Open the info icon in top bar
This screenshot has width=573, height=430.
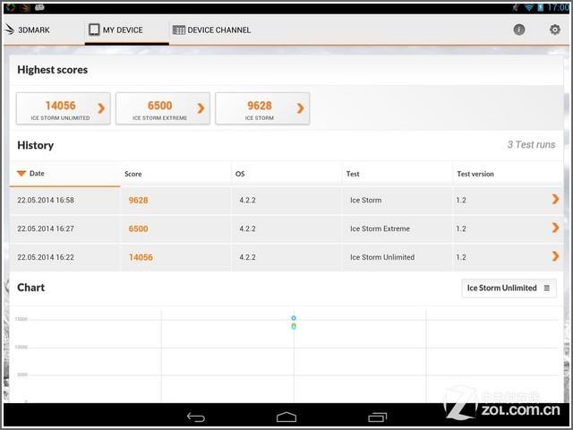pos(519,30)
